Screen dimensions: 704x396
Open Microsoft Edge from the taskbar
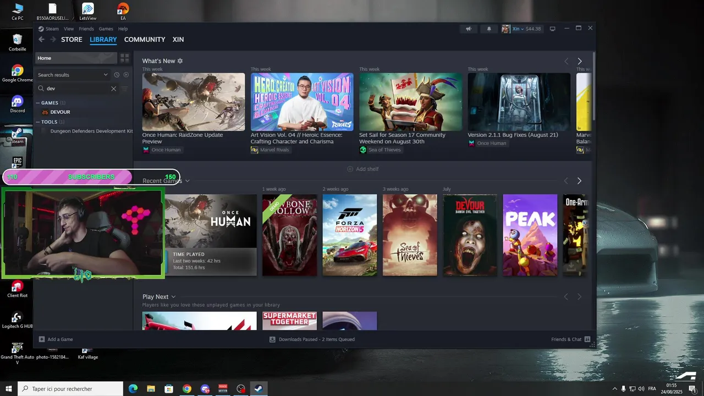133,389
